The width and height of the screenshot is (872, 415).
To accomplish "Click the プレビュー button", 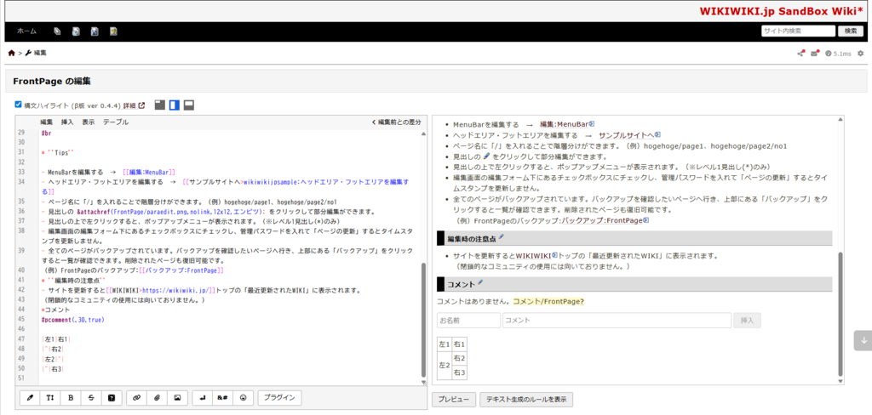I will click(x=453, y=399).
